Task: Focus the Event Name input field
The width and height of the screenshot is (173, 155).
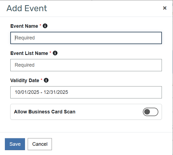Action: tap(86, 38)
